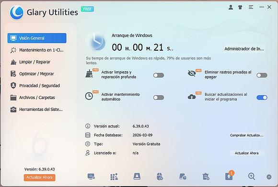Click Actualizar Ahora button beside Licenciado a

tap(247, 153)
